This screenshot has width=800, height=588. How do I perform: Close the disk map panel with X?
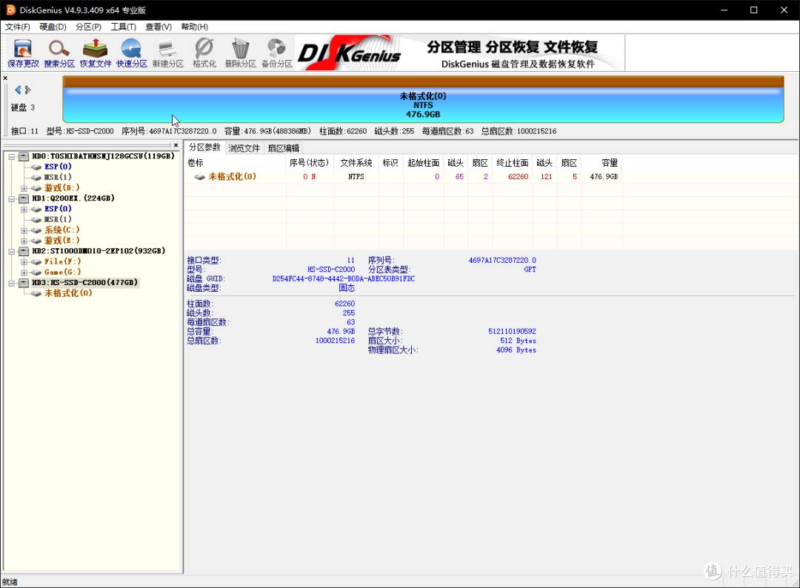coord(5,78)
